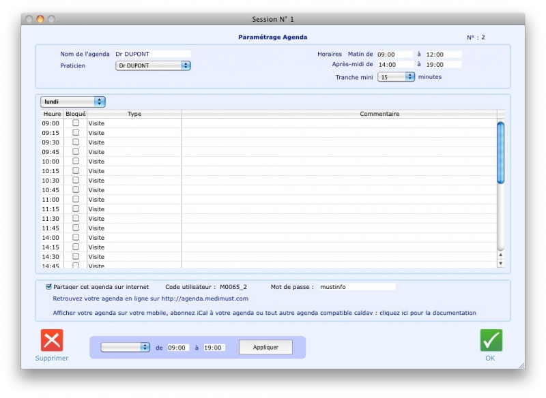Toggle Bloqué checkbox for 10:15 slot
The width and height of the screenshot is (546, 398).
pyautogui.click(x=76, y=170)
